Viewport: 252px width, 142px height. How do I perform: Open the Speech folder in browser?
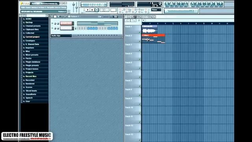coord(29,98)
